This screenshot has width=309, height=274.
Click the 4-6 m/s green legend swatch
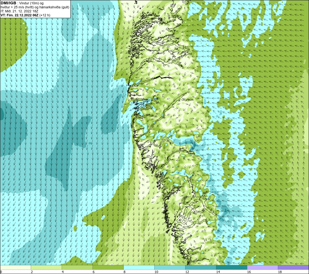tap(77, 267)
